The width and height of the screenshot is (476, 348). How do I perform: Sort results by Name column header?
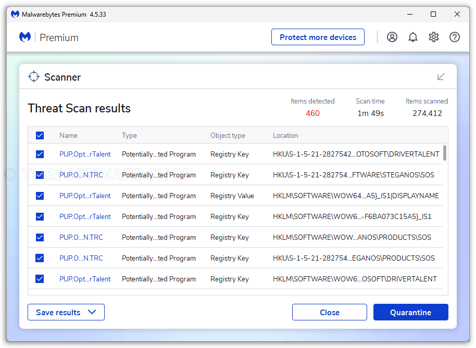pos(68,135)
